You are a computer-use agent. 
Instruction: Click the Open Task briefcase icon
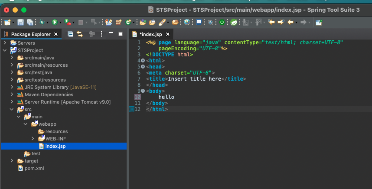152,22
